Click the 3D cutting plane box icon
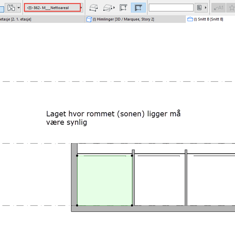This screenshot has height=233, width=235. point(108,8)
